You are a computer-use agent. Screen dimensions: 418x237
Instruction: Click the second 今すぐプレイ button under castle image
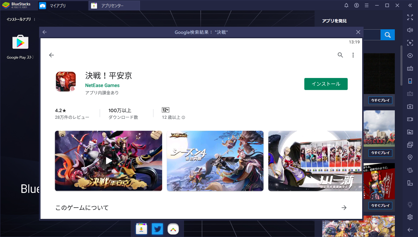(x=380, y=153)
